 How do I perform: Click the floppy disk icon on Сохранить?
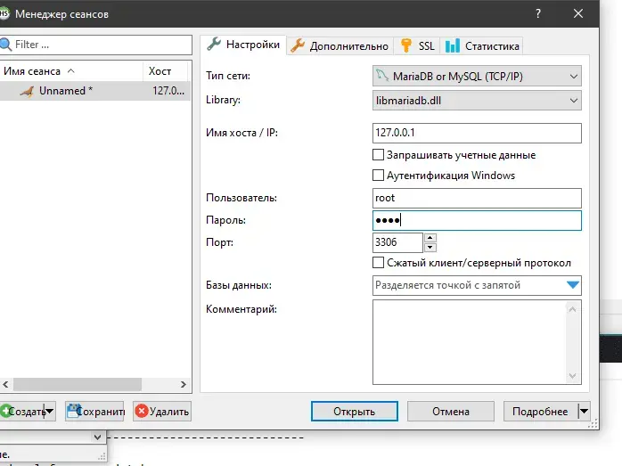(73, 411)
